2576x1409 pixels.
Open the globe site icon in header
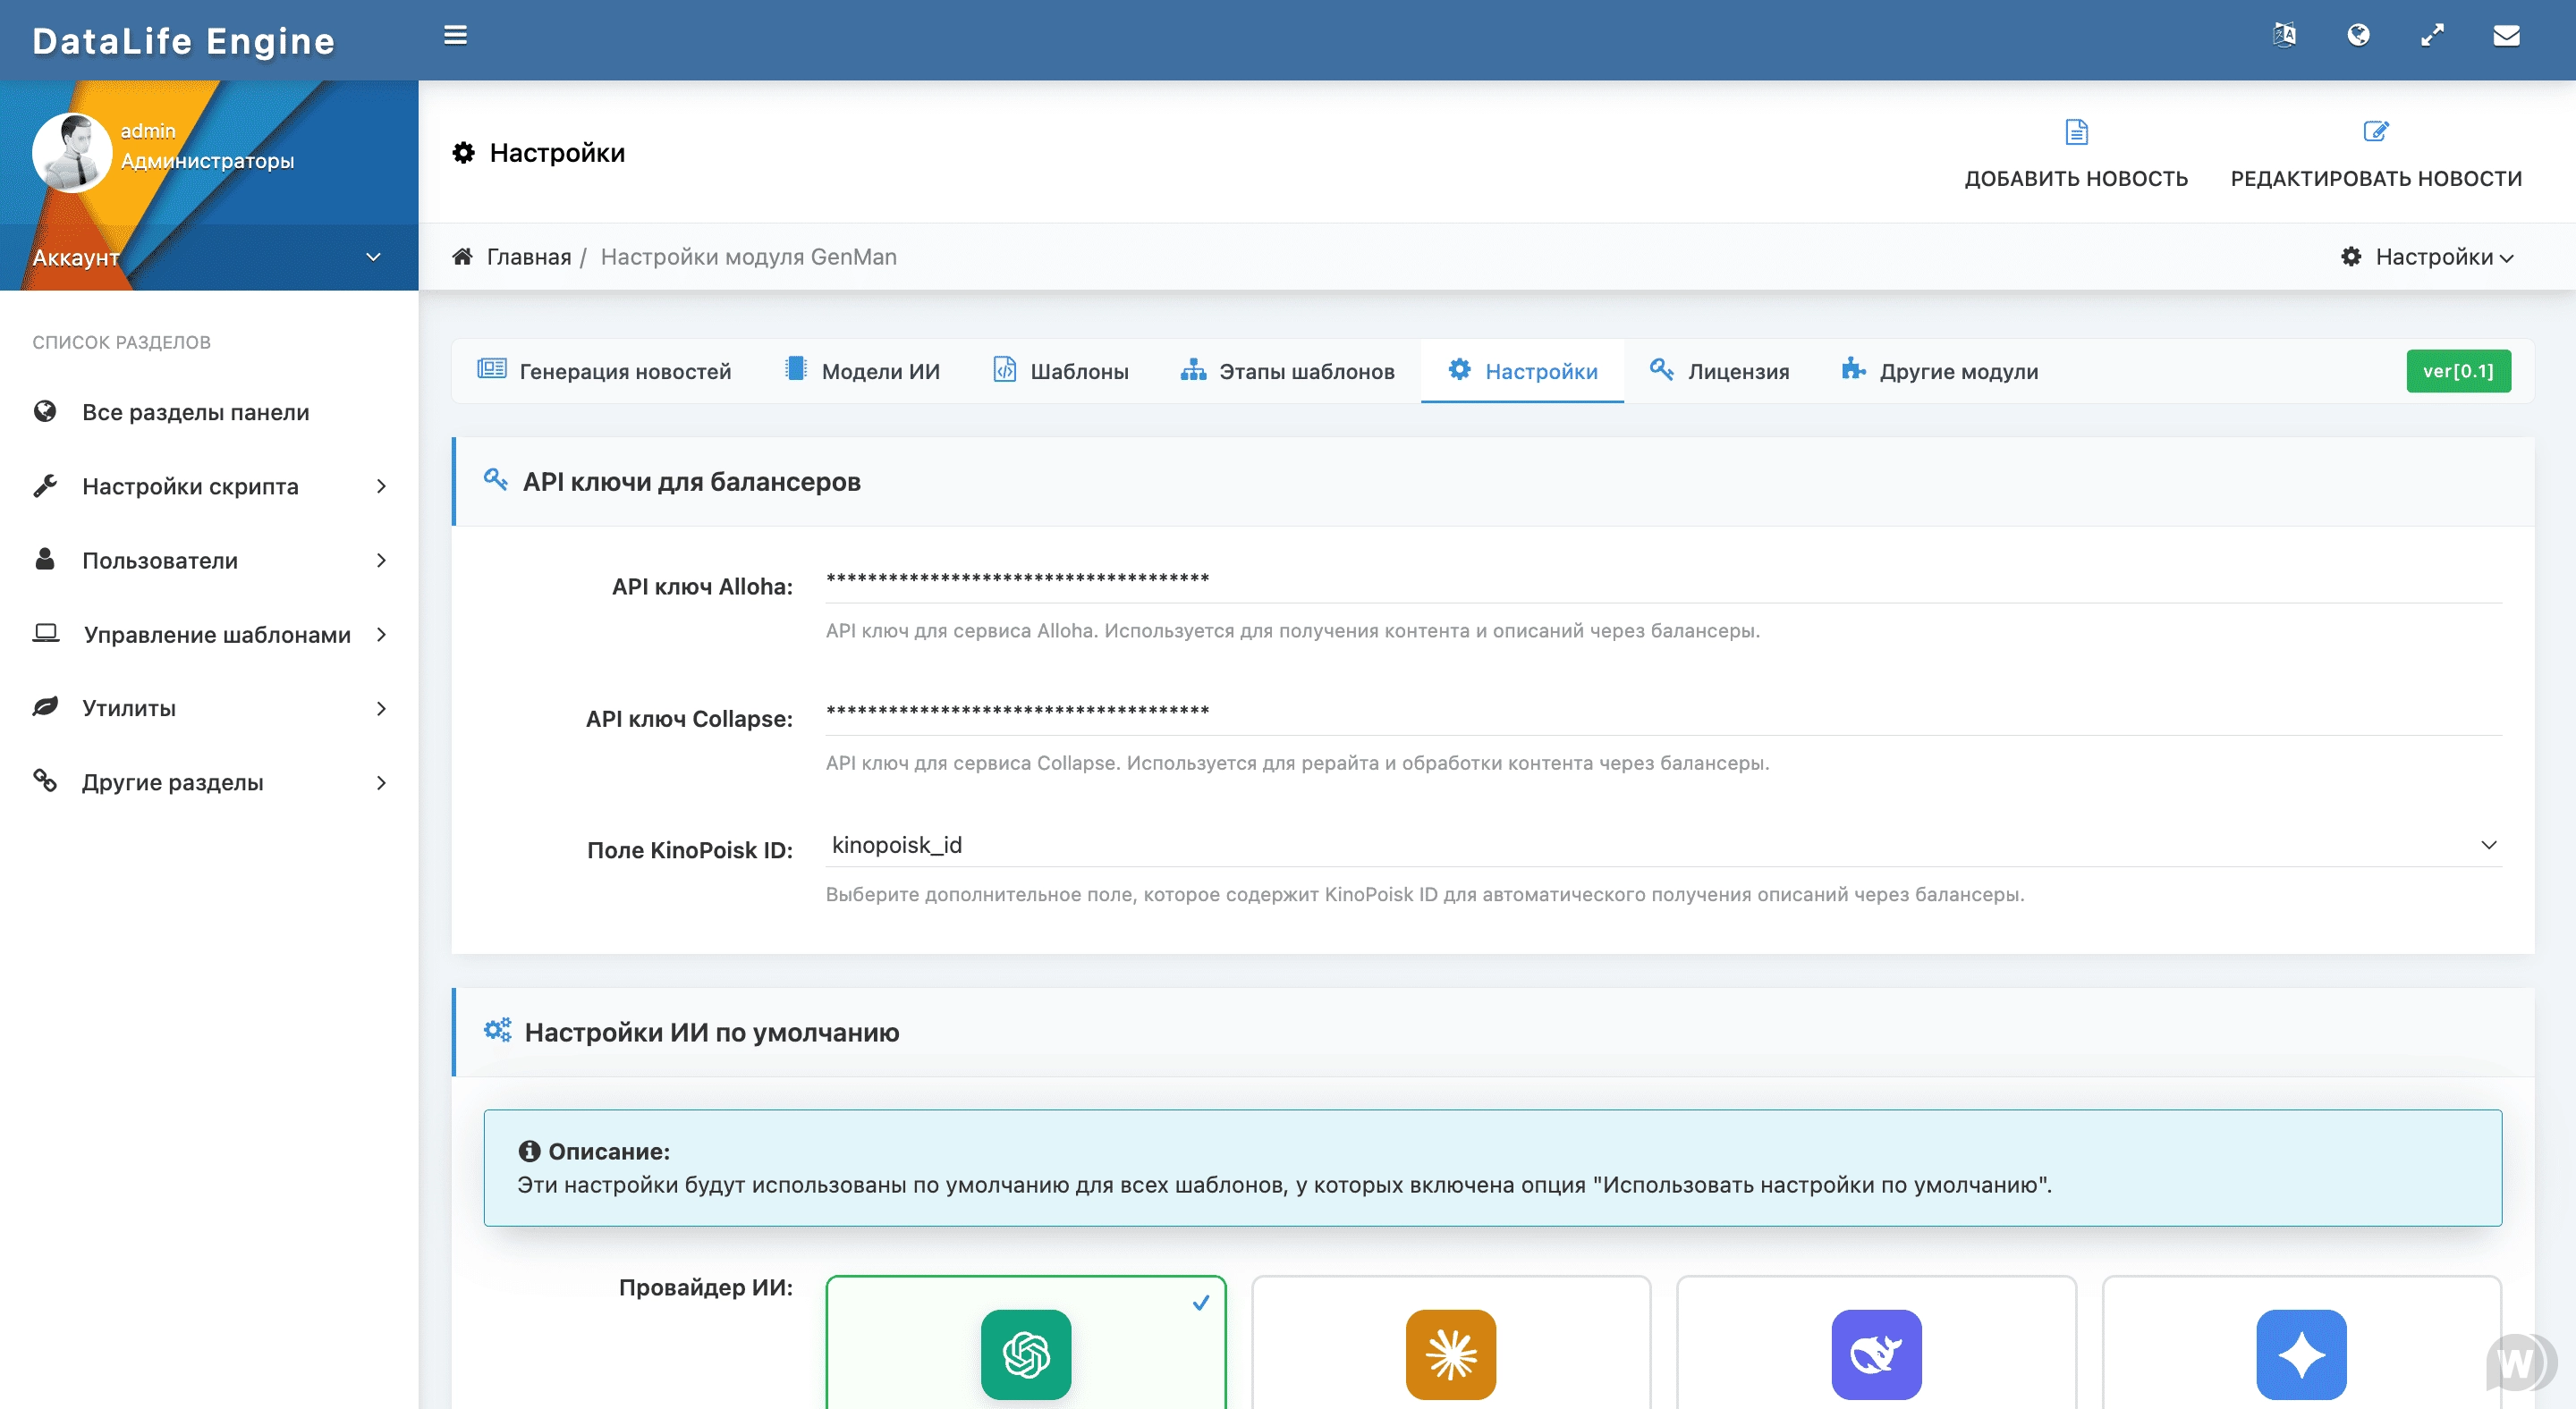(2358, 36)
